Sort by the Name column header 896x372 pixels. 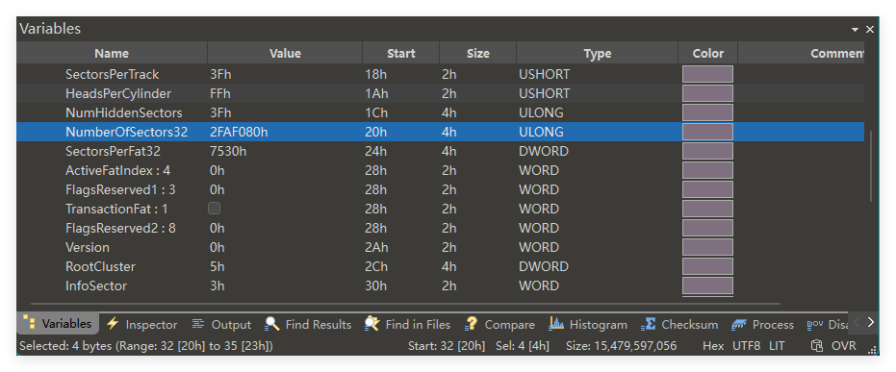(112, 53)
